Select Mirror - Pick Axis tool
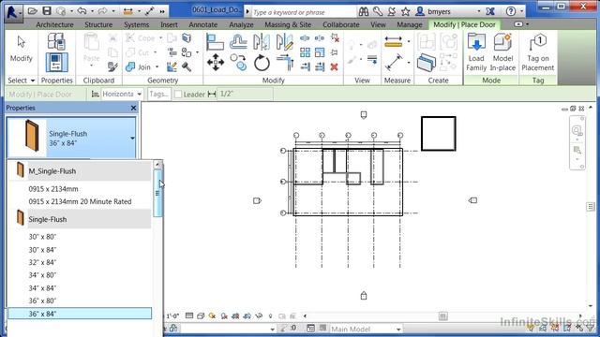The image size is (600, 337). click(262, 42)
